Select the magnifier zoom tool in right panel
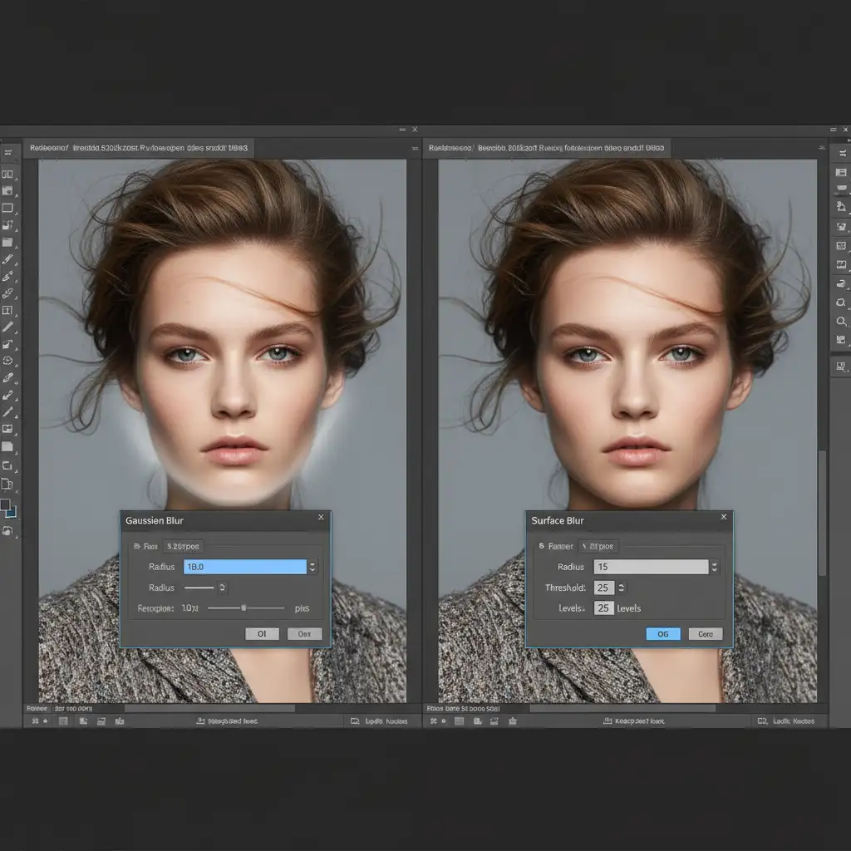This screenshot has width=851, height=851. (x=841, y=321)
